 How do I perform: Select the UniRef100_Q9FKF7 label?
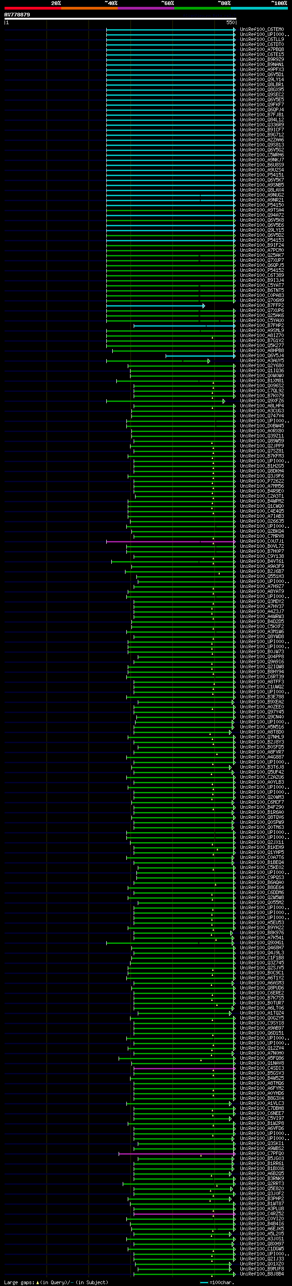(262, 105)
